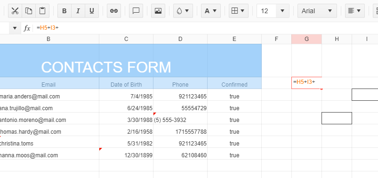The image size is (378, 178).
Task: Toggle italic formatting
Action: [x=78, y=11]
